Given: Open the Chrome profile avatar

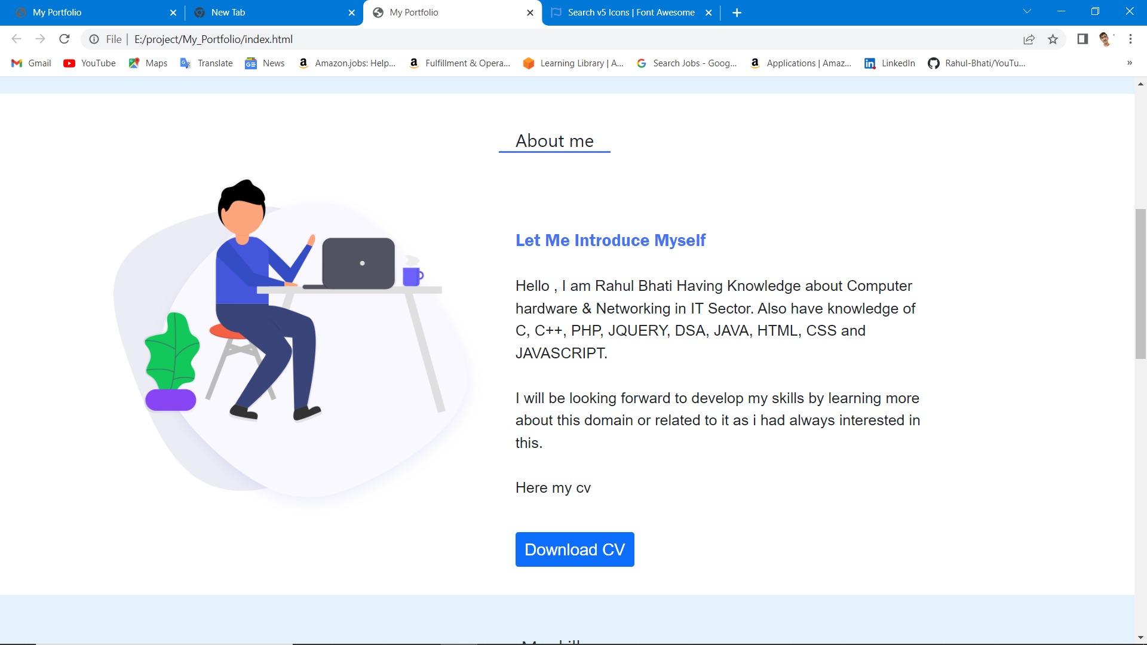Looking at the screenshot, I should pyautogui.click(x=1105, y=39).
